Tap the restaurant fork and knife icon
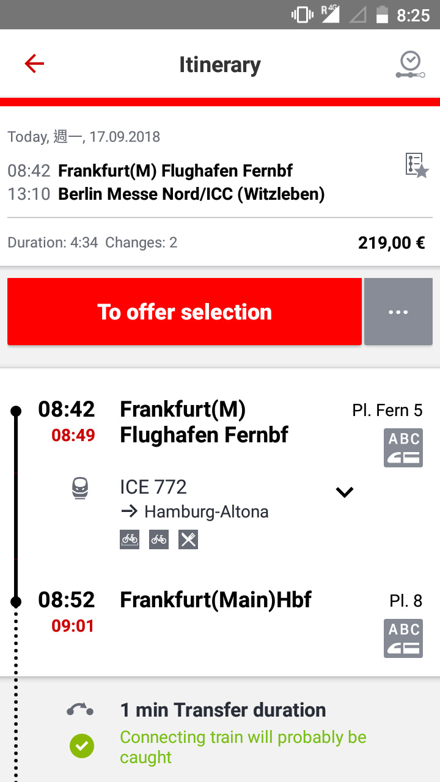 click(188, 539)
